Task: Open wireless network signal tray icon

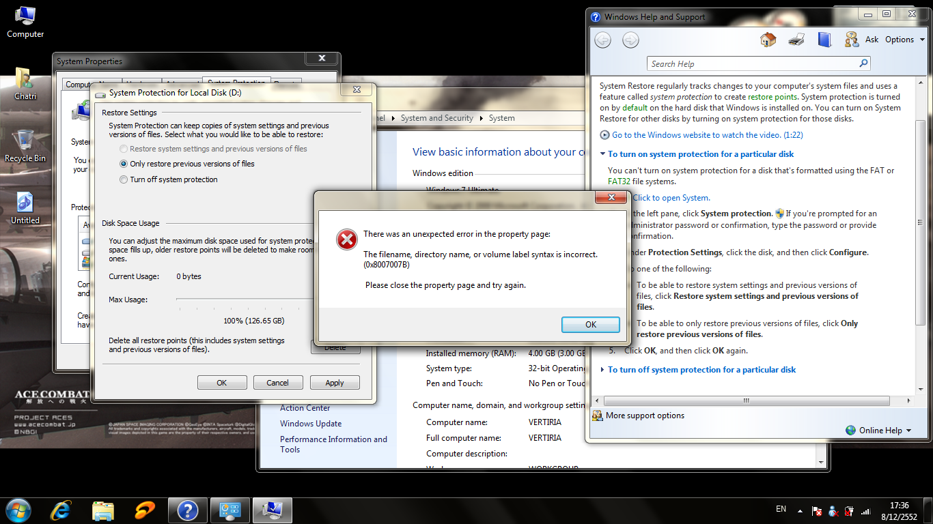Action: point(866,510)
